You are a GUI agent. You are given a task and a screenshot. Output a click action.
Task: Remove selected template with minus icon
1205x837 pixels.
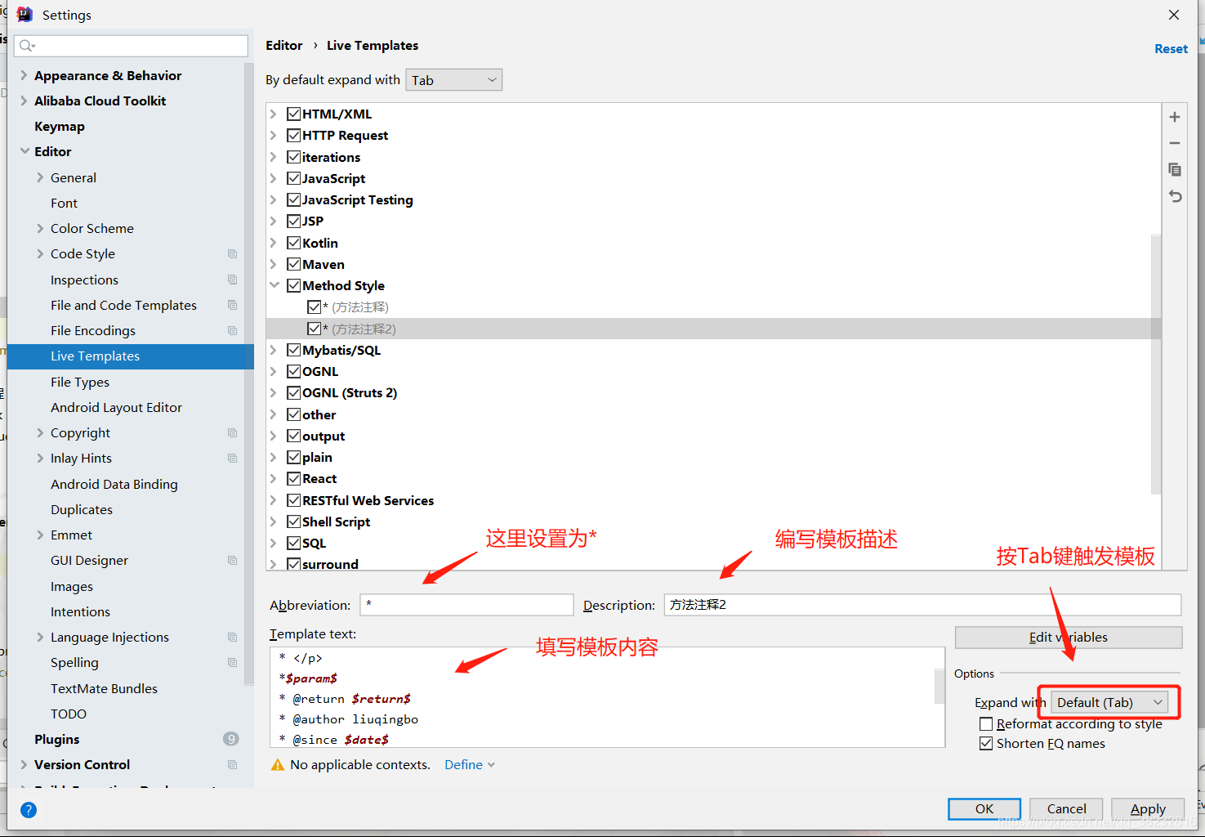tap(1174, 143)
